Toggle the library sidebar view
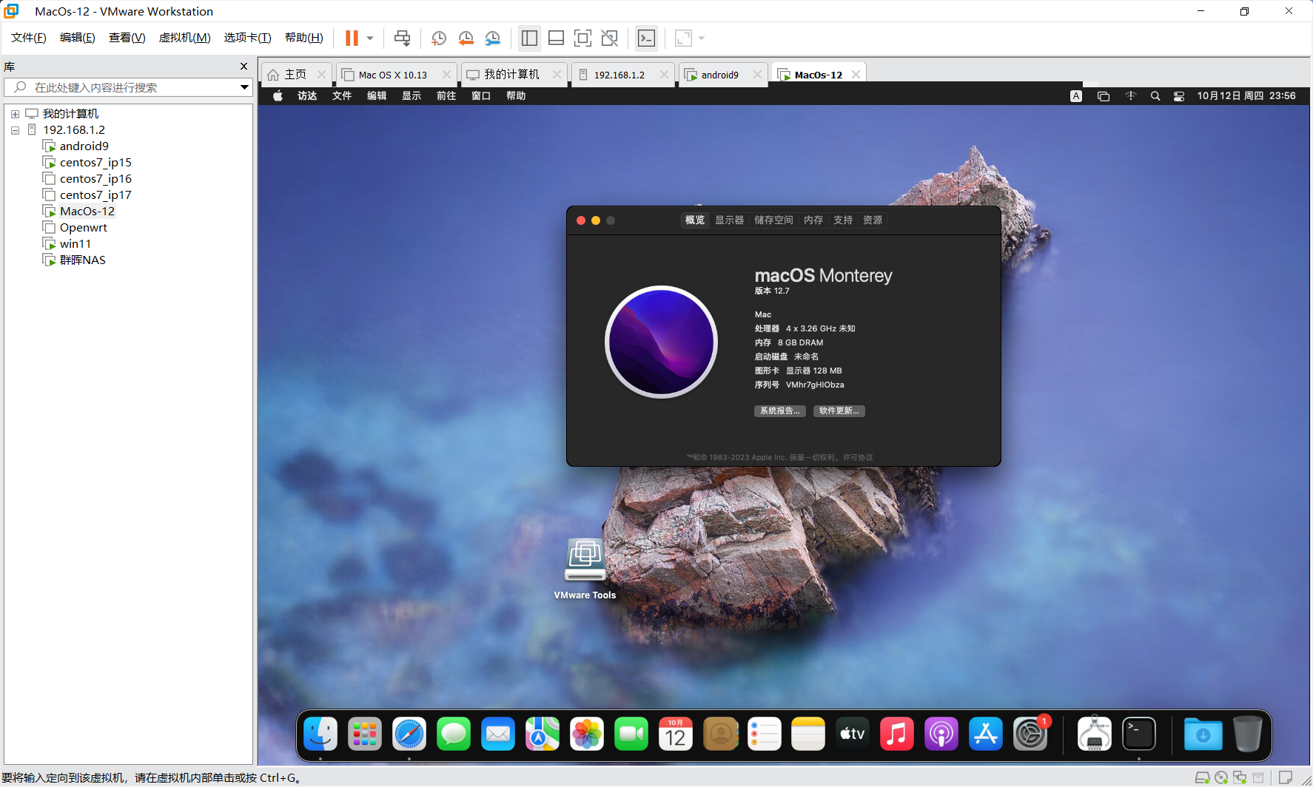Image resolution: width=1313 pixels, height=787 pixels. pyautogui.click(x=529, y=38)
